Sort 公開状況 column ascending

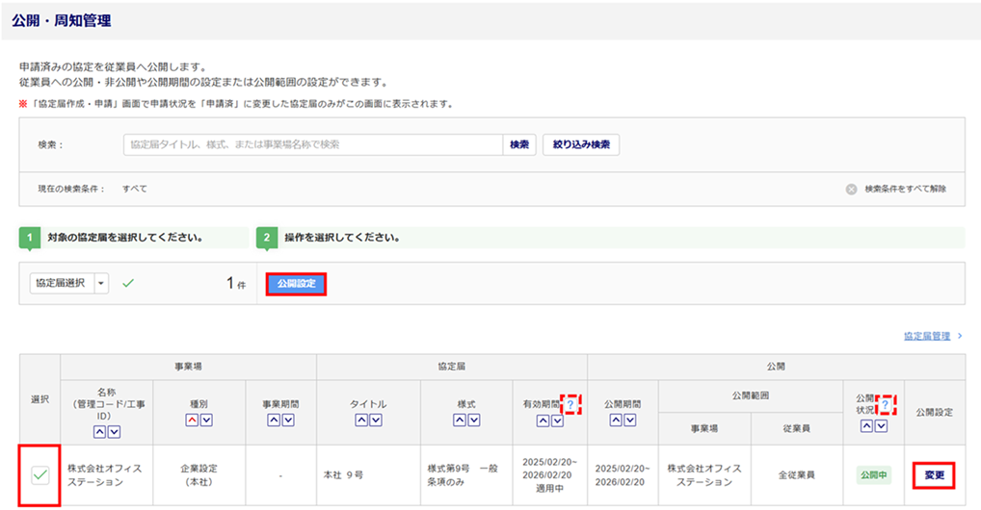[x=866, y=425]
